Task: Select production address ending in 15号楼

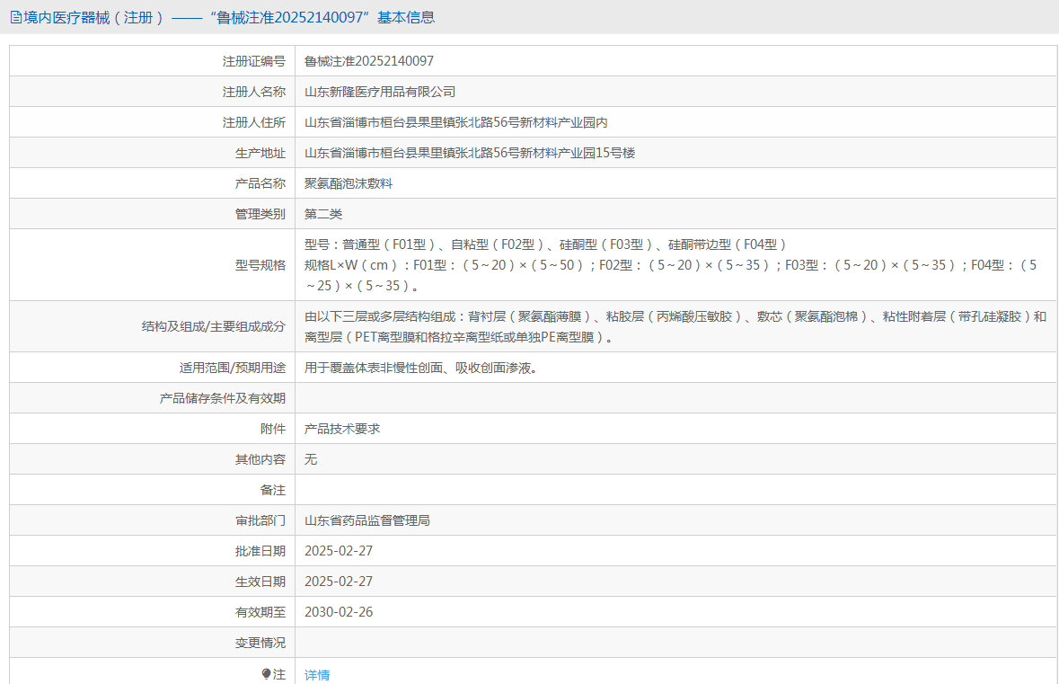Action: coord(470,153)
